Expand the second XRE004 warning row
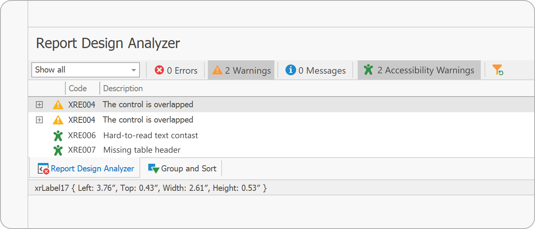The width and height of the screenshot is (535, 229). (39, 119)
